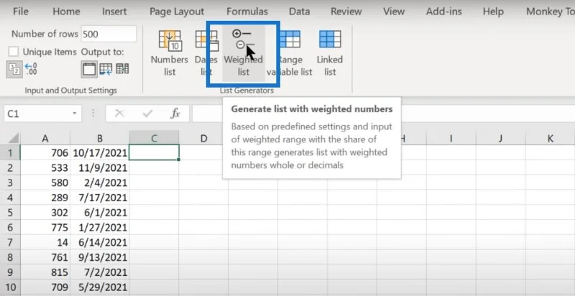The height and width of the screenshot is (296, 575).
Task: Select row 1 header
Action: [10, 153]
